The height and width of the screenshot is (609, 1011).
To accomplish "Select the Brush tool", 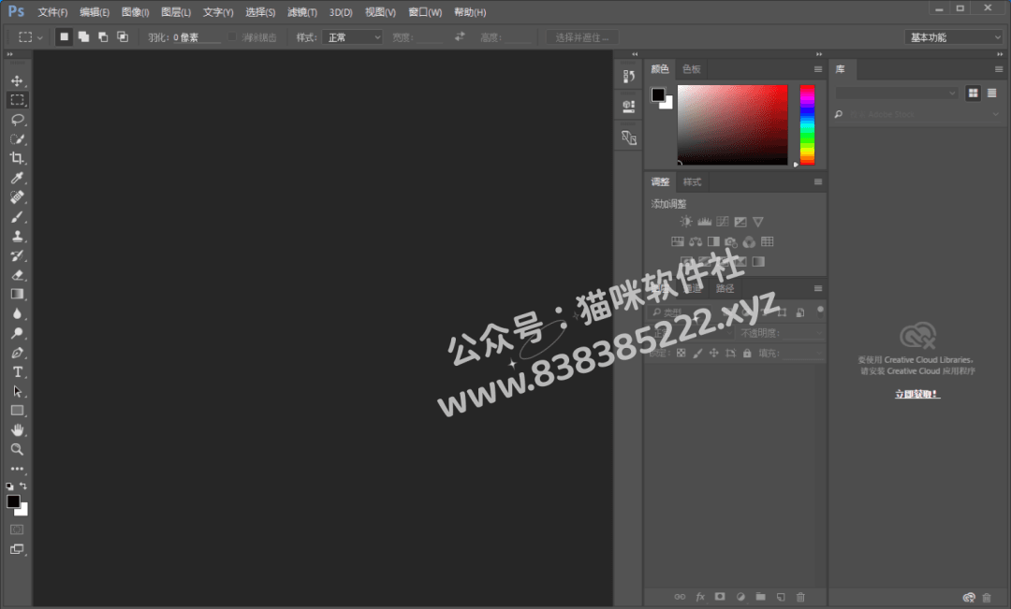I will click(17, 217).
